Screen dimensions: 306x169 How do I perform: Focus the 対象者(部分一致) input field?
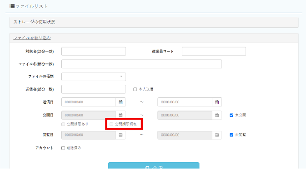click(x=94, y=51)
